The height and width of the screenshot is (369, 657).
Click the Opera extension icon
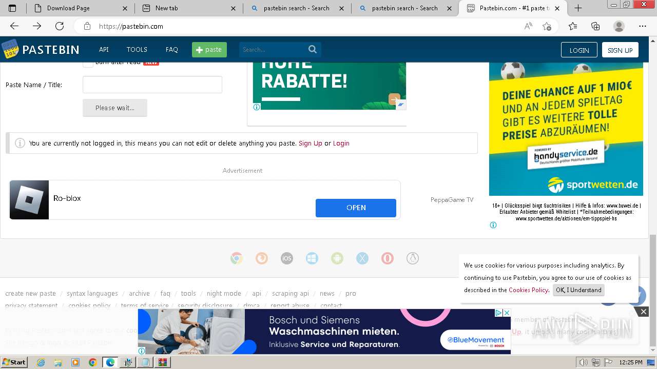coord(388,258)
